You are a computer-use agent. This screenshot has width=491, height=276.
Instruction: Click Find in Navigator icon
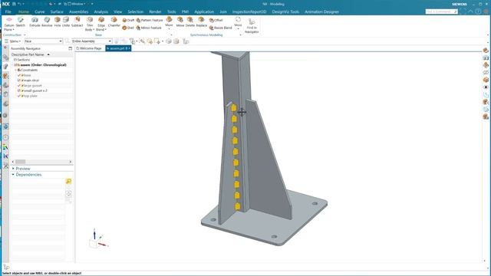(252, 21)
